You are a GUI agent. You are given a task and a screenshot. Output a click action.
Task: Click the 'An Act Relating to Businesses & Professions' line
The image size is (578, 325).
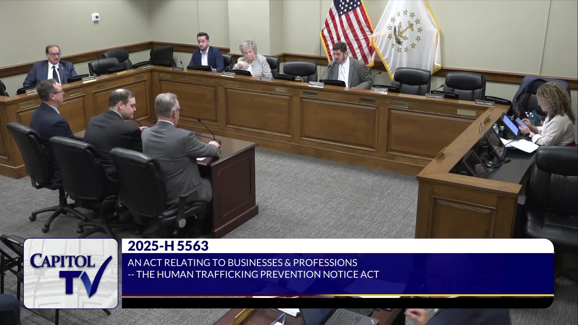[242, 263]
